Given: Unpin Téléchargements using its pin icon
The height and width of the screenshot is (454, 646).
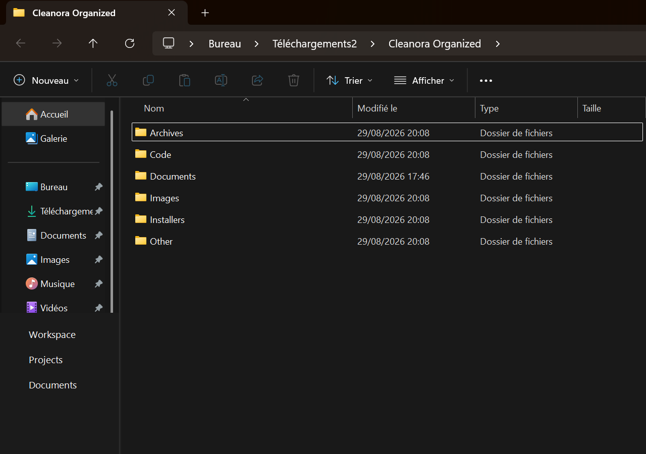Looking at the screenshot, I should click(99, 211).
